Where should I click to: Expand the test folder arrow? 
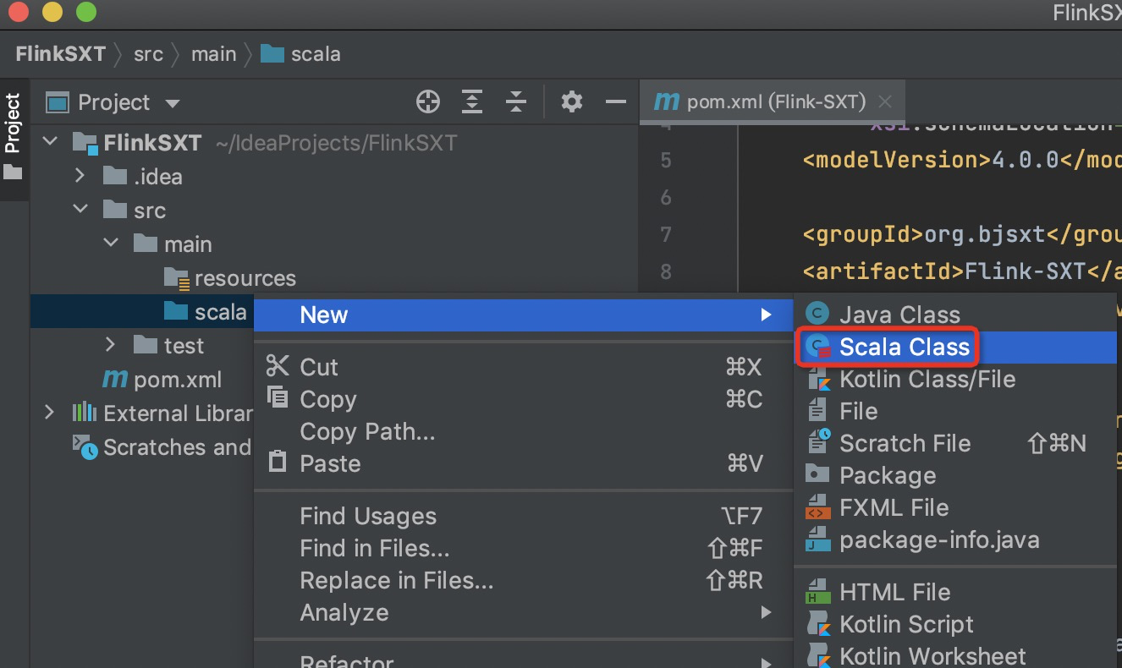[111, 345]
